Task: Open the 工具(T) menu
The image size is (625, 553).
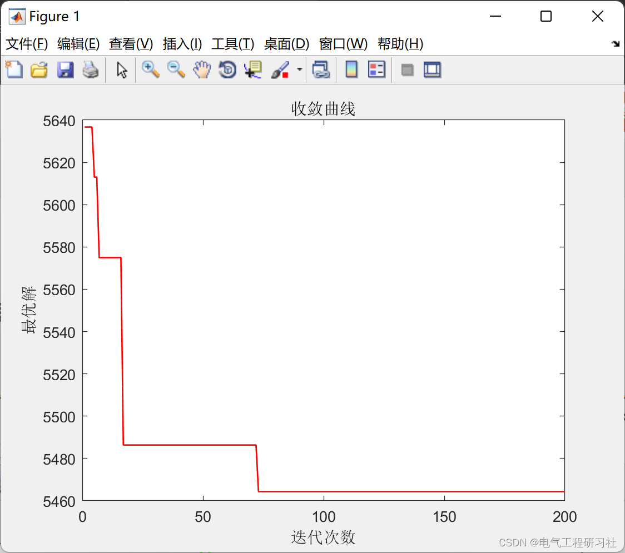Action: [233, 44]
